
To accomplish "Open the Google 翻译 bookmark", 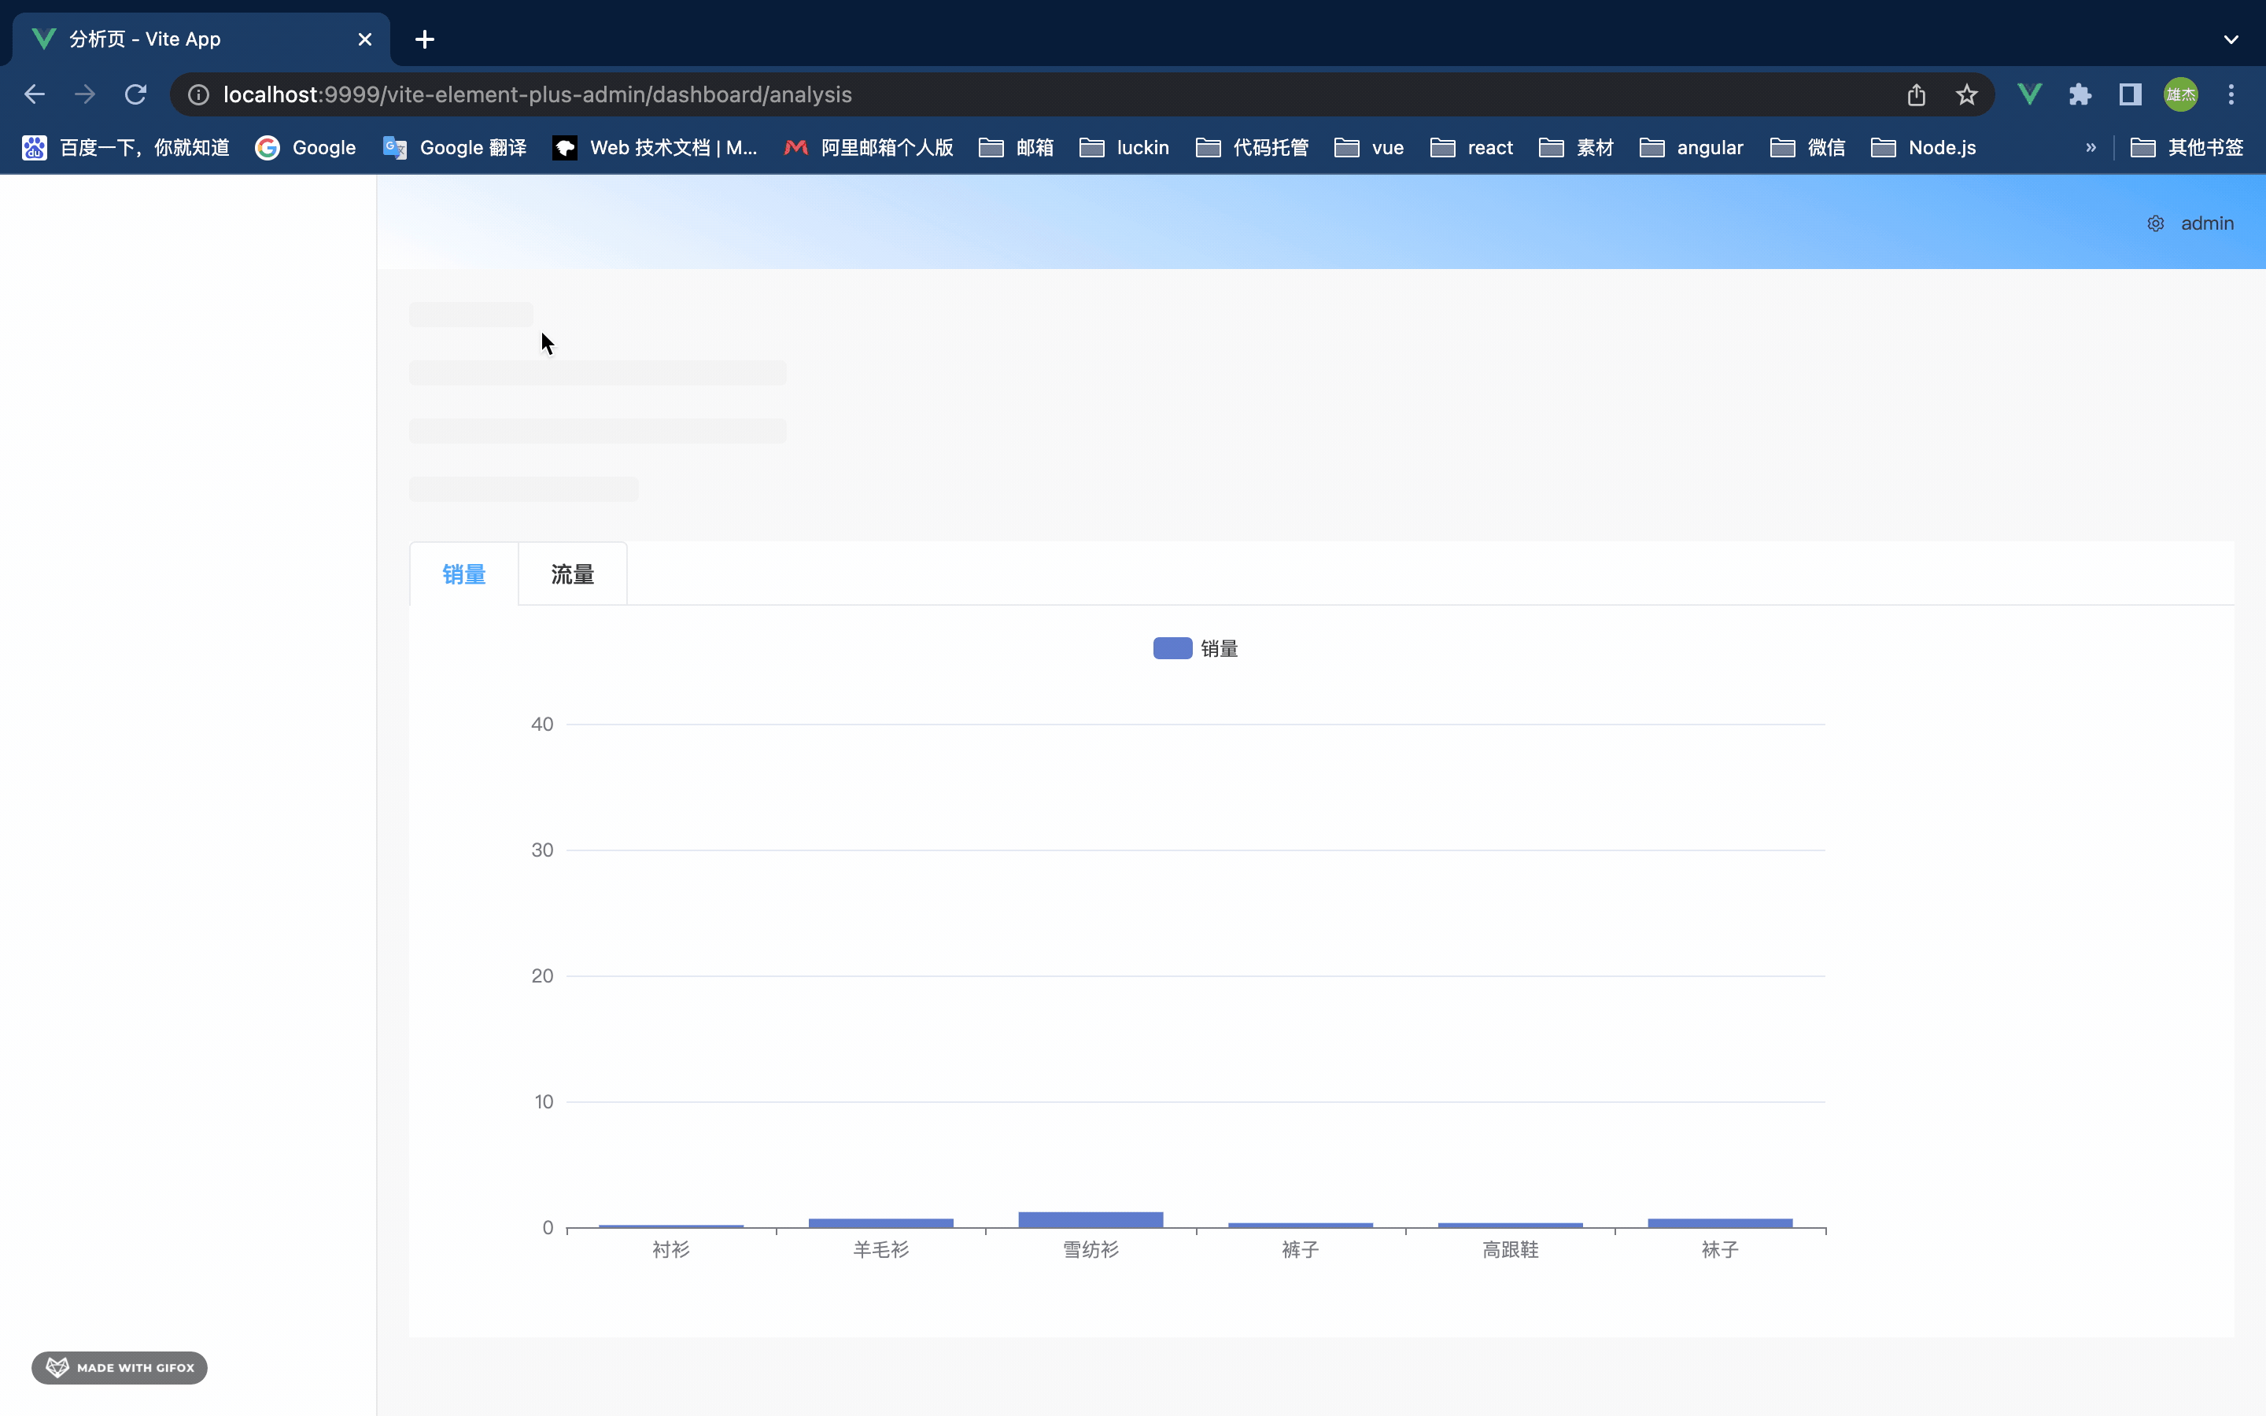I will click(455, 148).
